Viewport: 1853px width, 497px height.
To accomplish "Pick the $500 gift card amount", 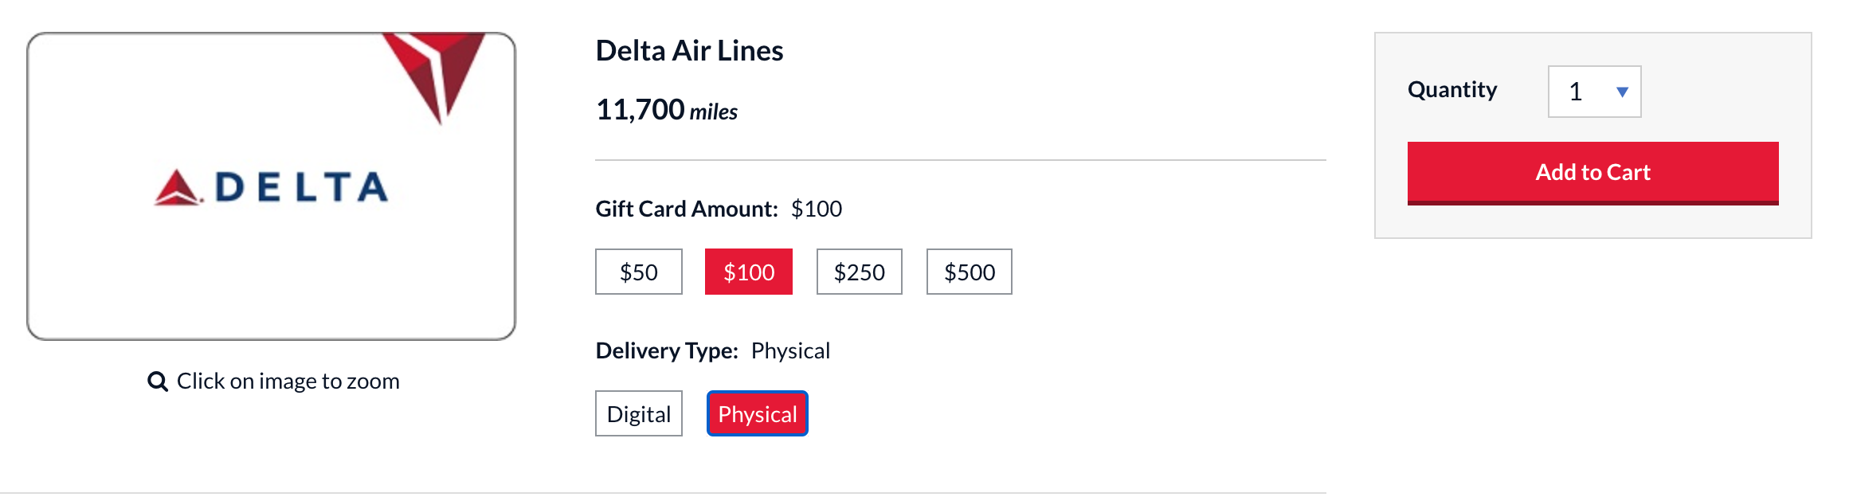I will [x=969, y=272].
